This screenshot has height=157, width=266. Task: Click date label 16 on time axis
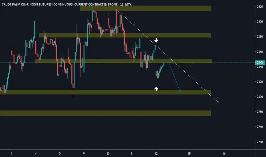224,154
